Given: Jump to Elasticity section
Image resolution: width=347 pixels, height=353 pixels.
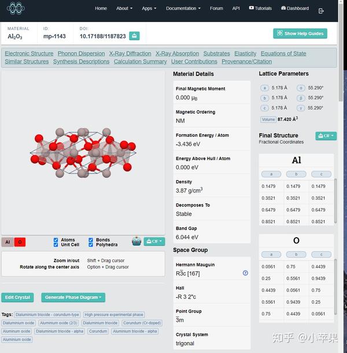Looking at the screenshot, I should coord(245,53).
